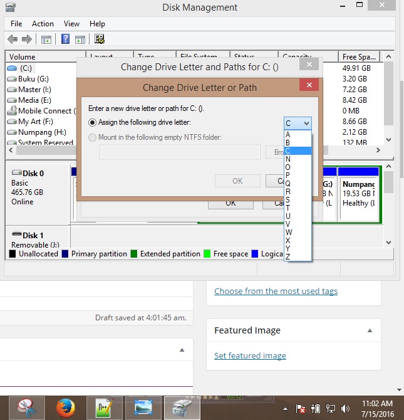Image resolution: width=404 pixels, height=420 pixels.
Task: Select the Master (I:) volume row
Action: [x=41, y=90]
